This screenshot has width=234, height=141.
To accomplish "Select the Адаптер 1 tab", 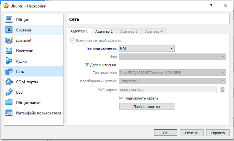I will click(x=79, y=31).
